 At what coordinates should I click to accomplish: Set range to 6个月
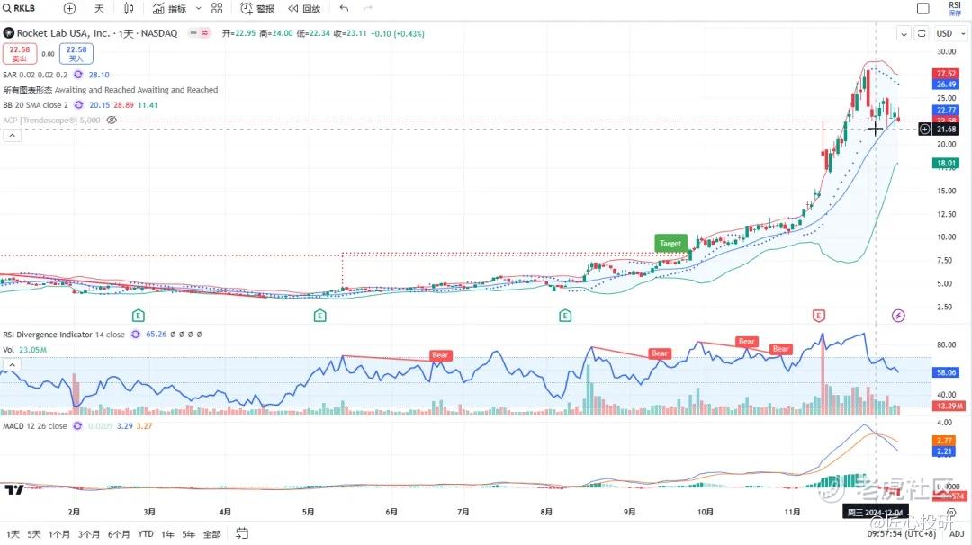coord(119,534)
